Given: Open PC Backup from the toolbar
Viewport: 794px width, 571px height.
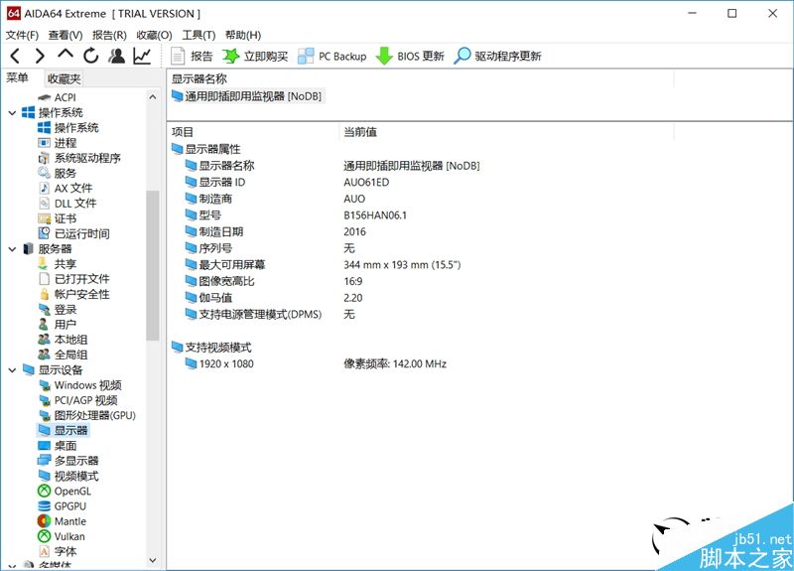Looking at the screenshot, I should point(332,56).
